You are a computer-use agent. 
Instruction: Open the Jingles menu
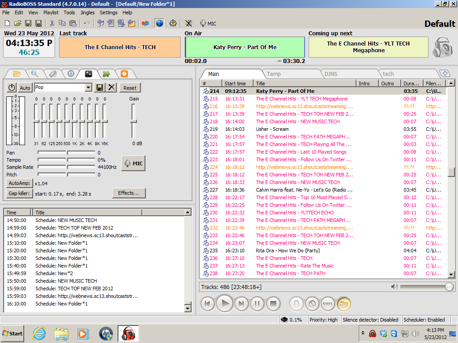pos(87,13)
